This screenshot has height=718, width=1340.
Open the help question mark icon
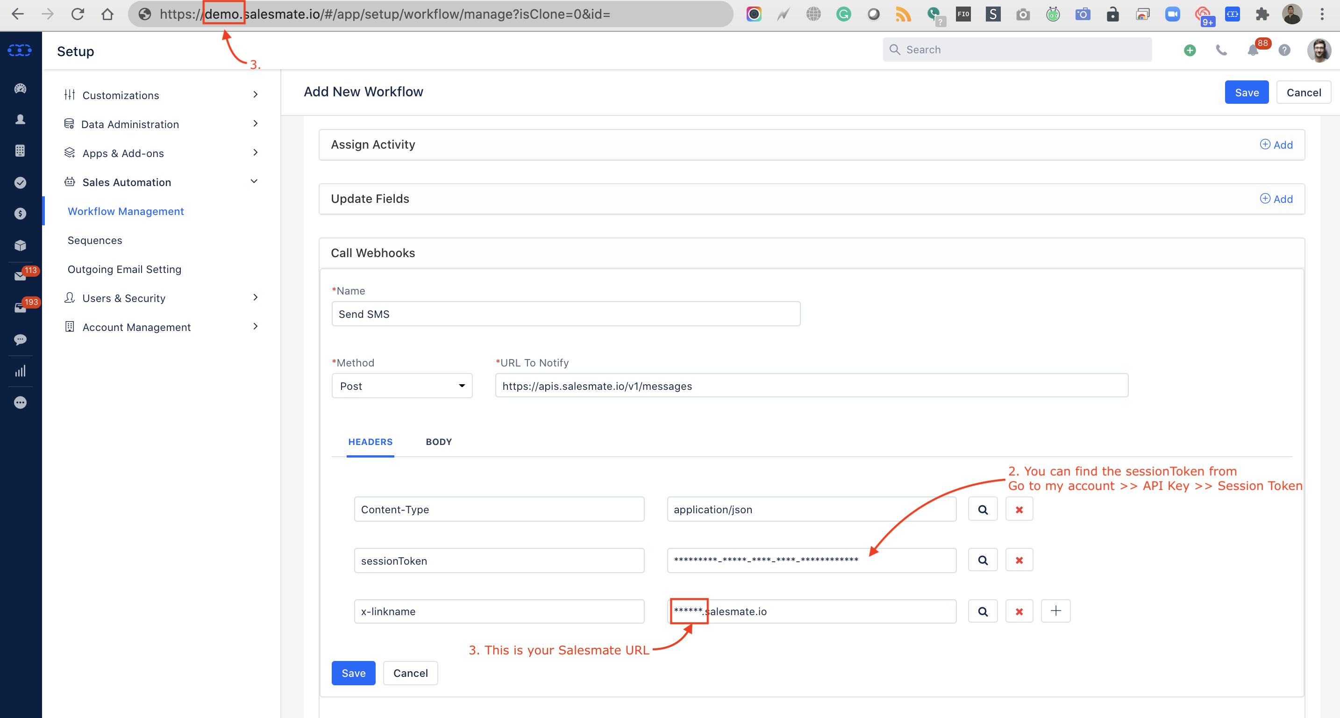pos(1284,50)
